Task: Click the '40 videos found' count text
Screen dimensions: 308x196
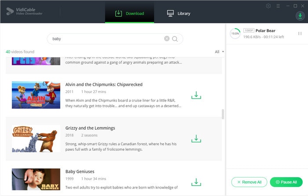Action: point(20,52)
